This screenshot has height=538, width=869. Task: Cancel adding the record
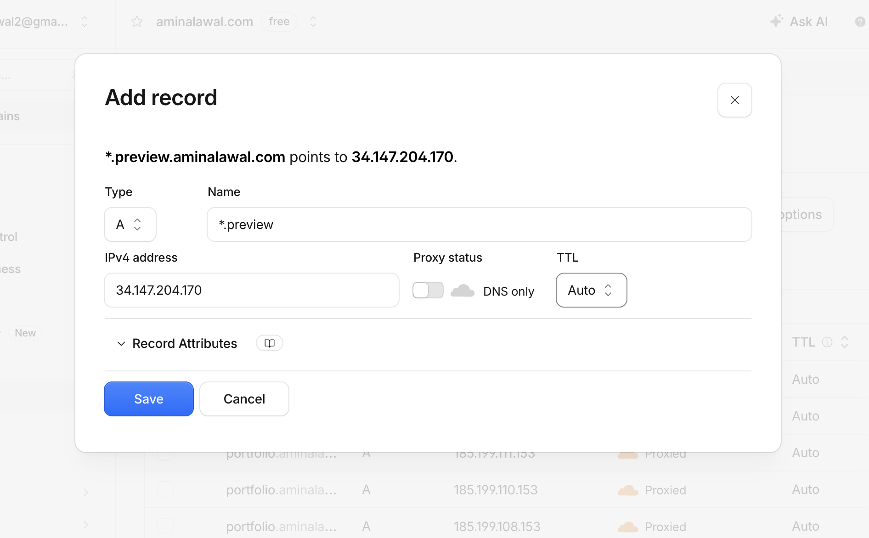[244, 399]
